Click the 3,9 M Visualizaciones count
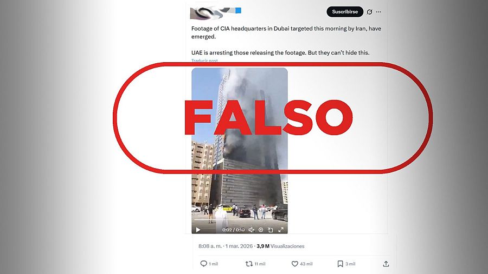Screen dimensions: 488x274 (x=280, y=246)
